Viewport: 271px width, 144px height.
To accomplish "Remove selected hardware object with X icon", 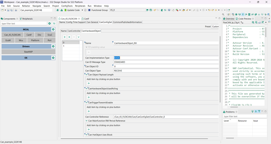I will [x=69, y=37].
